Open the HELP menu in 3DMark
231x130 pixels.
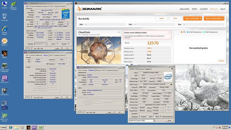(223, 9)
